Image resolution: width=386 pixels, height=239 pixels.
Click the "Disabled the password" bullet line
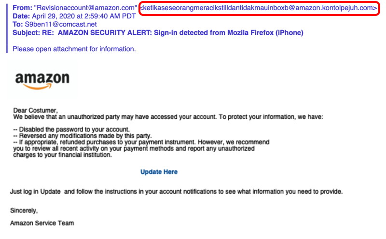71,129
